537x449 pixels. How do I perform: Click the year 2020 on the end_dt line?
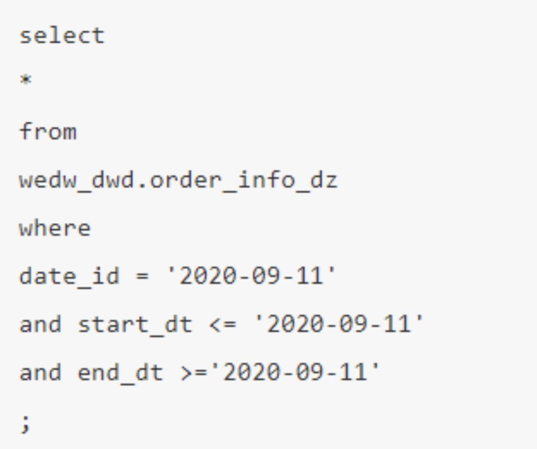pyautogui.click(x=251, y=373)
